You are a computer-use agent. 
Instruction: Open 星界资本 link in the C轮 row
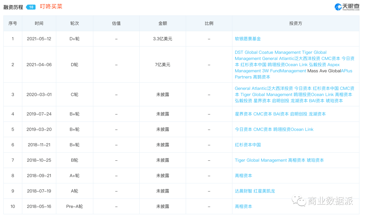[262, 101]
